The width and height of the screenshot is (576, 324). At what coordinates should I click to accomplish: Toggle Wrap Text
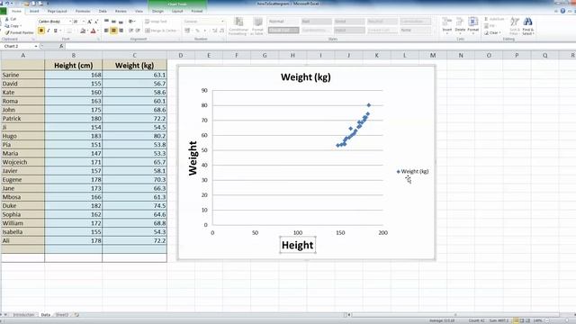[x=156, y=22]
